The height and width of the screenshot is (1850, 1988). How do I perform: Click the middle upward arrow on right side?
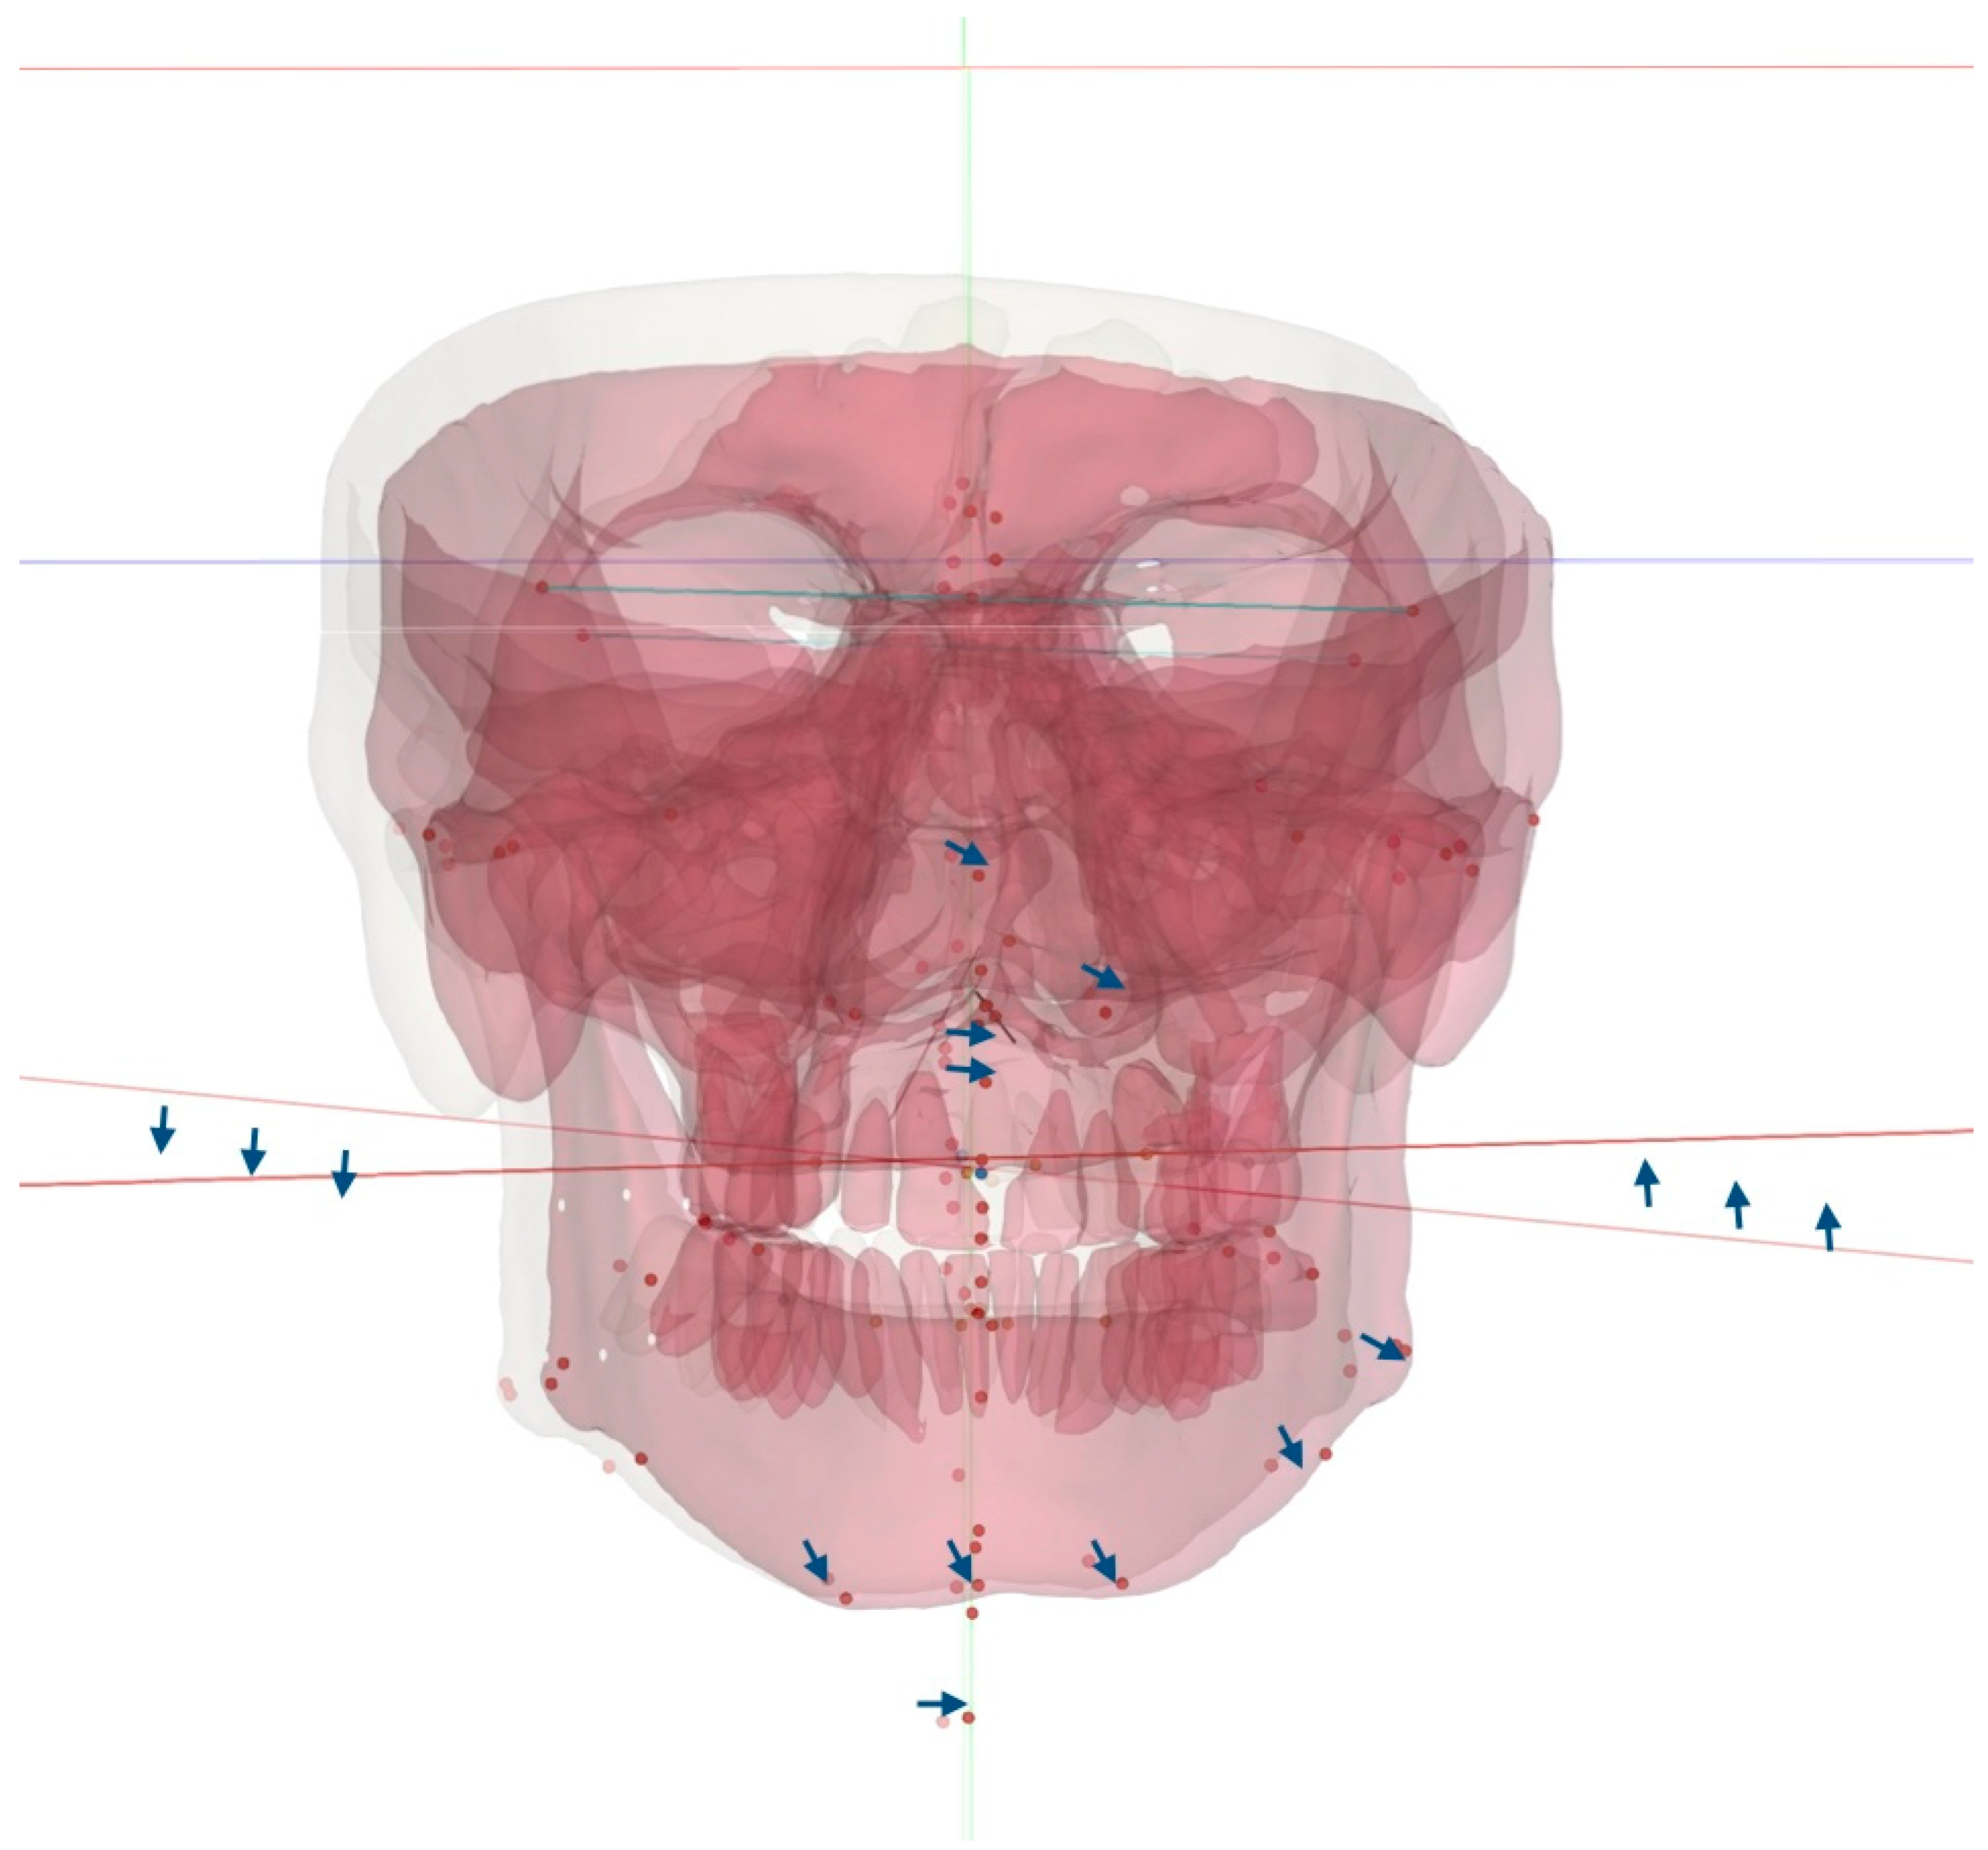1738,1205
